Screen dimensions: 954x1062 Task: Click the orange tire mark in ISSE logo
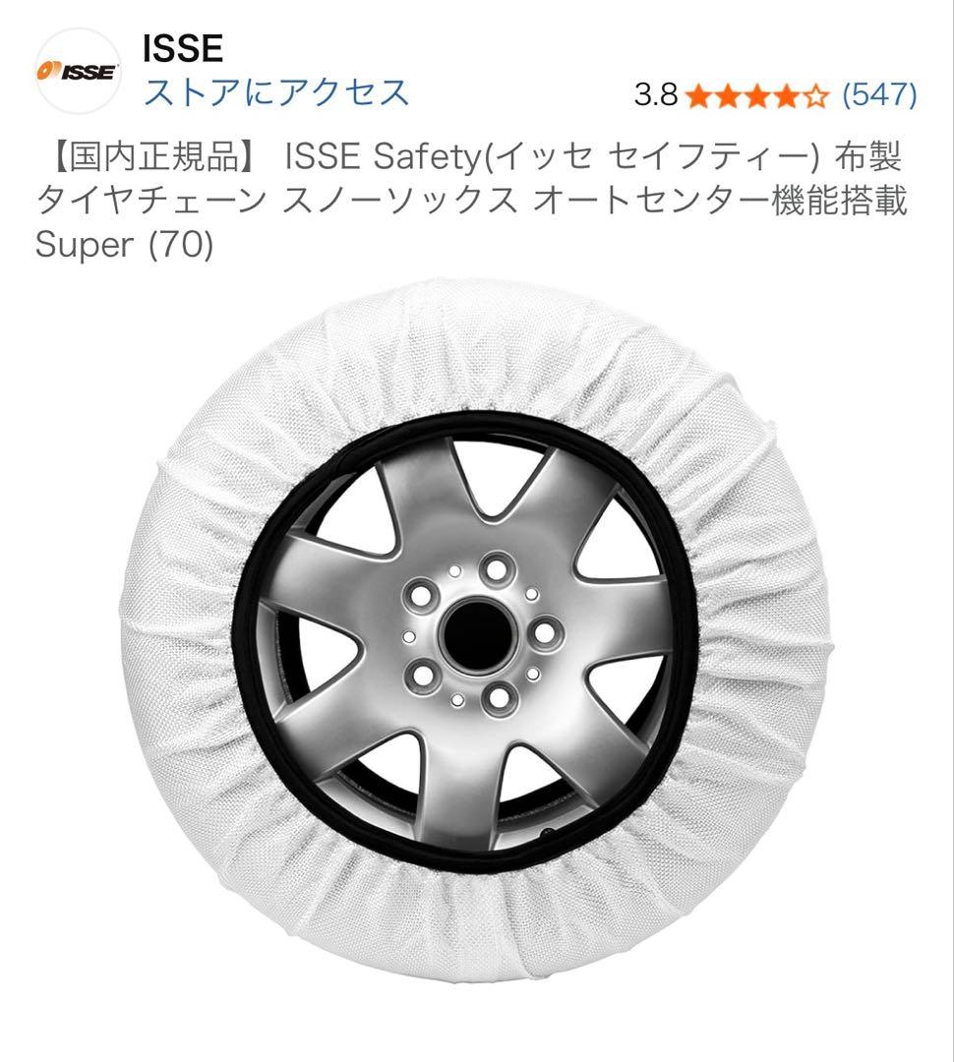tap(49, 71)
